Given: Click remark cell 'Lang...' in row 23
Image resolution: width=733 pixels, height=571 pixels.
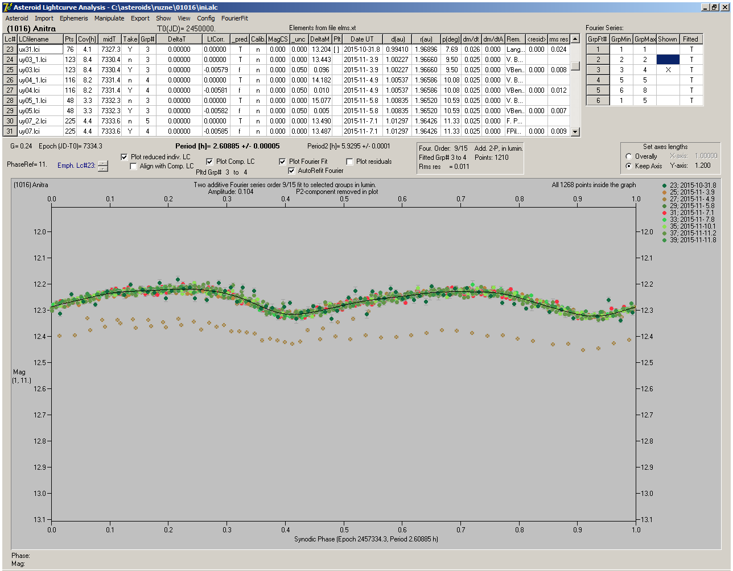Looking at the screenshot, I should point(515,49).
